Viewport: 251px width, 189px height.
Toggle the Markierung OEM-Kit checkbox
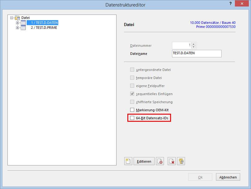132,110
